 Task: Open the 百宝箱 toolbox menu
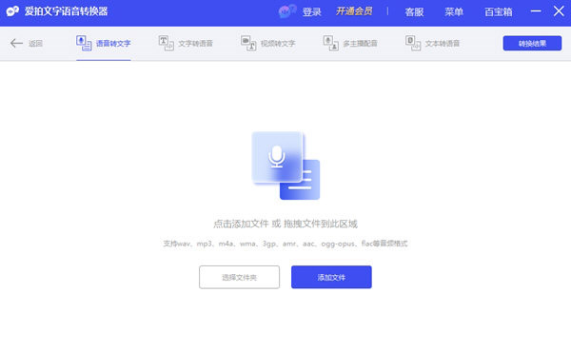pyautogui.click(x=498, y=12)
